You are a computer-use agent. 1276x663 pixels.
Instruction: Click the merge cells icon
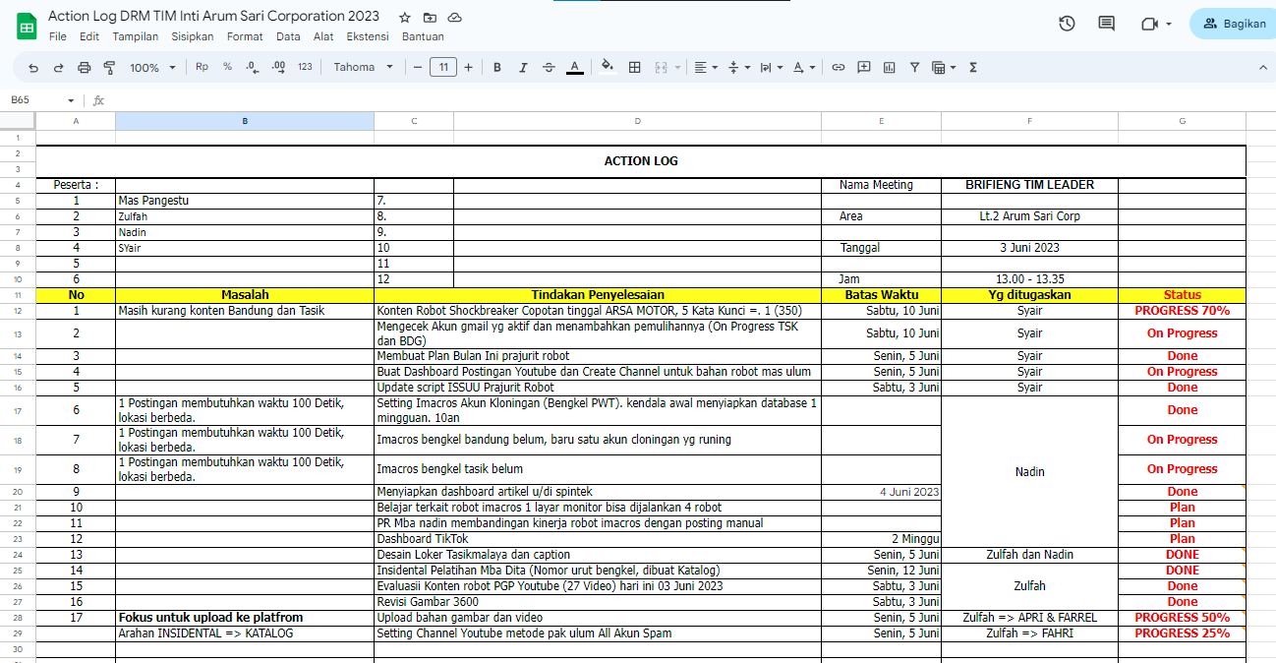660,67
